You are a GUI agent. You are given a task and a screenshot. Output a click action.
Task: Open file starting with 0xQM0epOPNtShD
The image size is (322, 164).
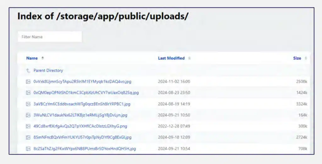[x=86, y=93]
